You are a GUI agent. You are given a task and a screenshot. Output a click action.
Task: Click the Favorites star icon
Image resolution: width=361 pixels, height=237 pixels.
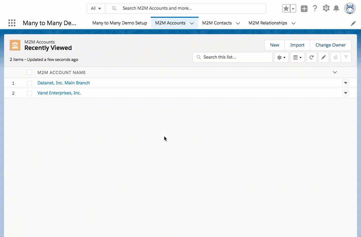click(286, 8)
